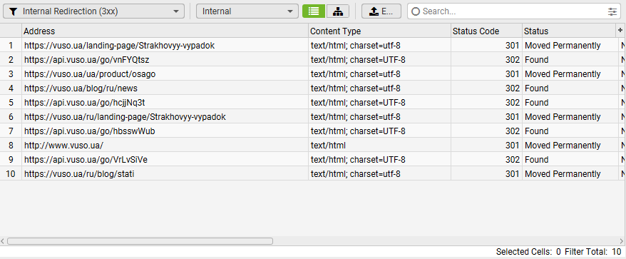Click the funnel filter icon

click(13, 11)
